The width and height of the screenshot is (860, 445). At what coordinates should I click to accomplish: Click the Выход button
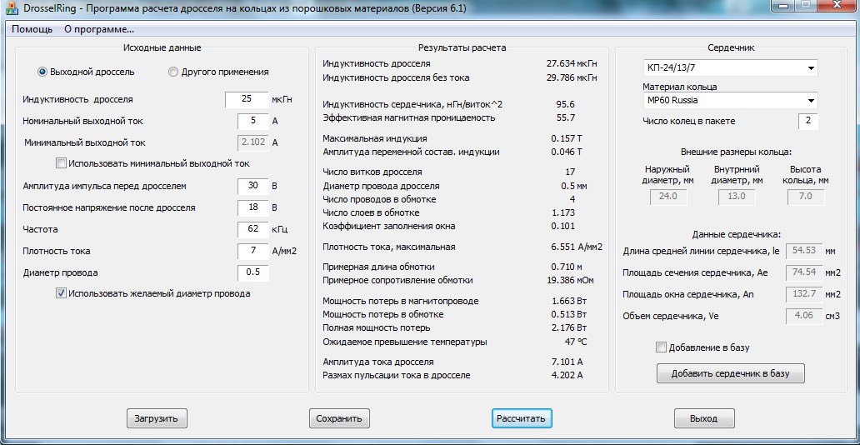[703, 418]
